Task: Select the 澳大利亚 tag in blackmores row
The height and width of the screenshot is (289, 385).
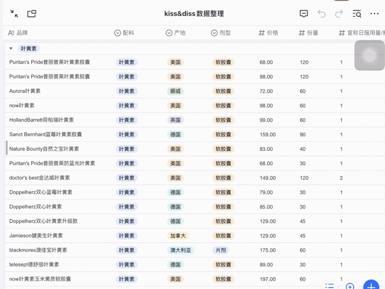Action: [181, 250]
